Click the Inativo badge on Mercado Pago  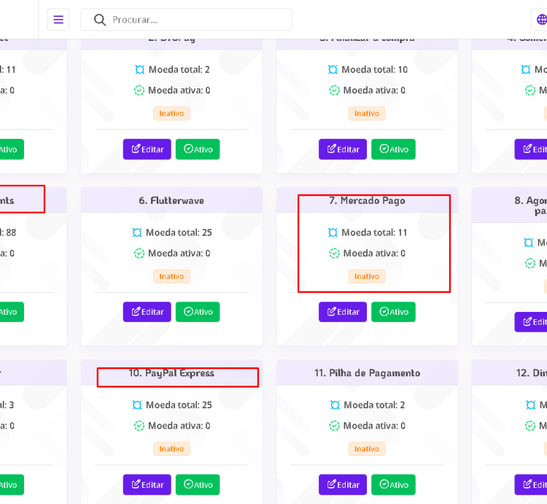tap(367, 276)
